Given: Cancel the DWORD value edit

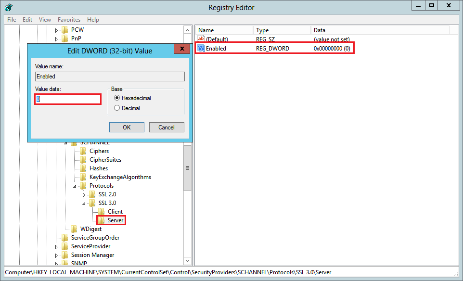Looking at the screenshot, I should tap(167, 128).
